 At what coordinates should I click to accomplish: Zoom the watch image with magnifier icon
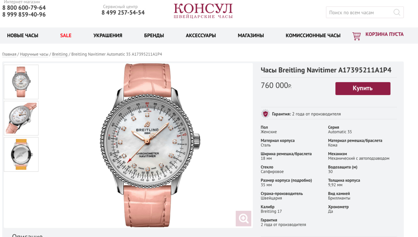point(244,218)
